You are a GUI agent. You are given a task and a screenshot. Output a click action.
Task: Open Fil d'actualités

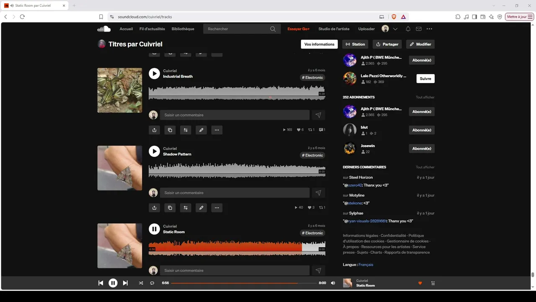coord(152,29)
